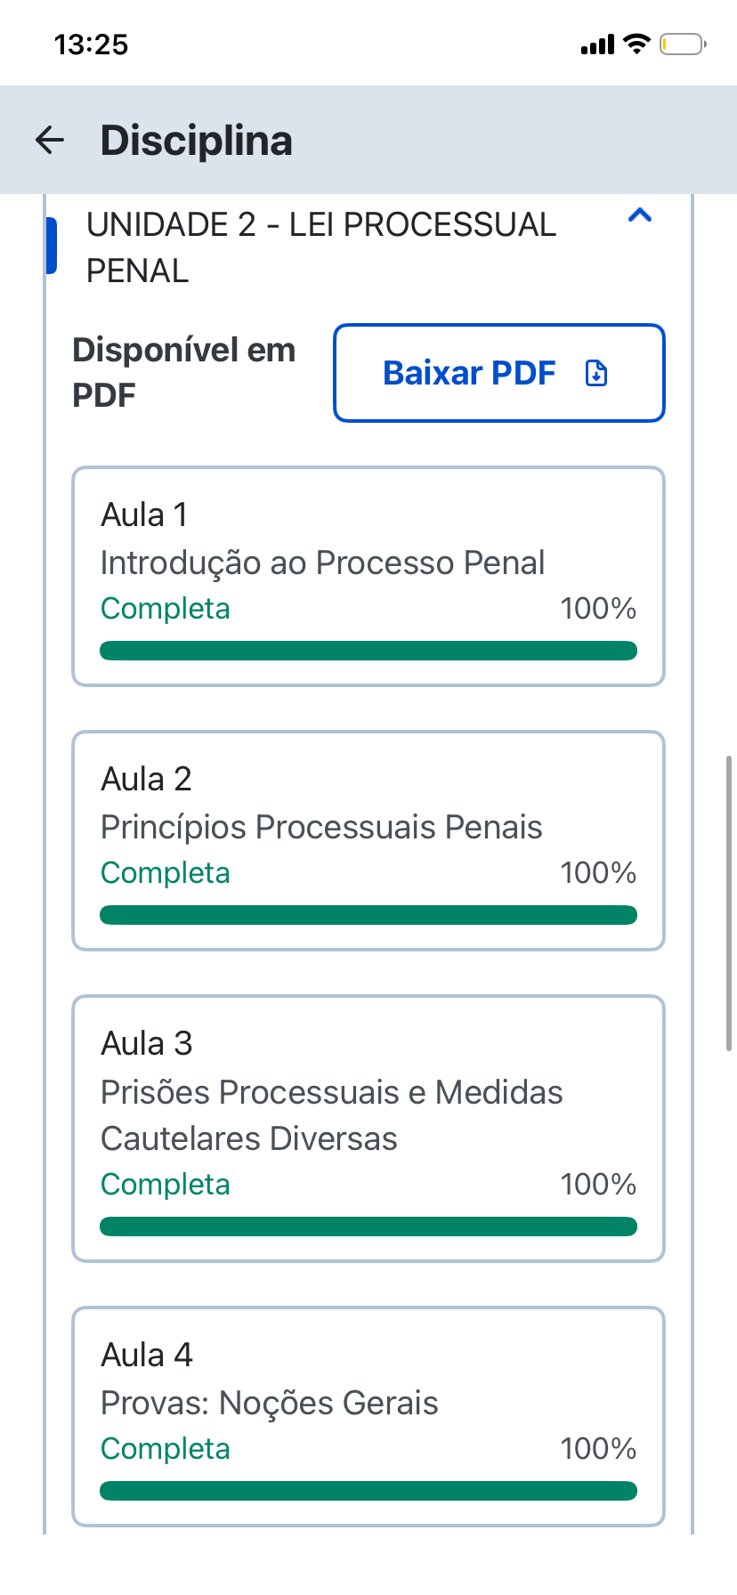Image resolution: width=737 pixels, height=1595 pixels.
Task: Click the Baixar PDF button
Action: point(498,373)
